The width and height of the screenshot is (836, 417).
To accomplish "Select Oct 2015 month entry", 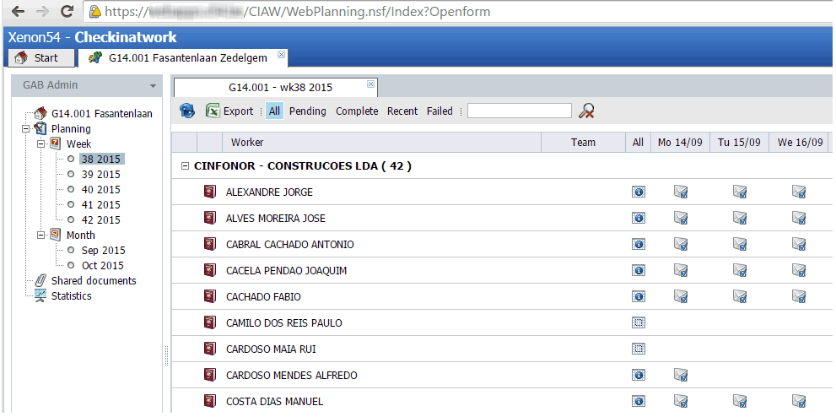I will [x=103, y=266].
